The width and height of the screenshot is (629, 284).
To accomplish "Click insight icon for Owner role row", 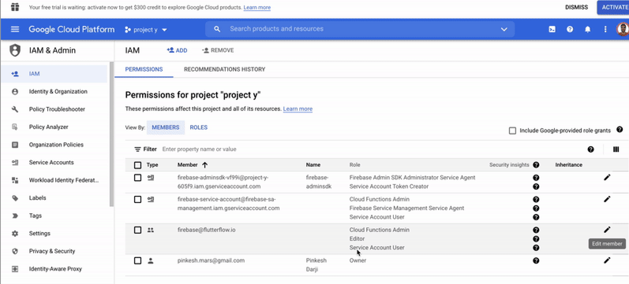I will click(536, 260).
